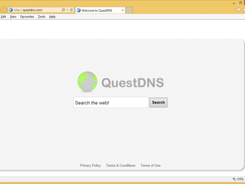Open the Tools menu
The image size is (245, 184).
[42, 17]
